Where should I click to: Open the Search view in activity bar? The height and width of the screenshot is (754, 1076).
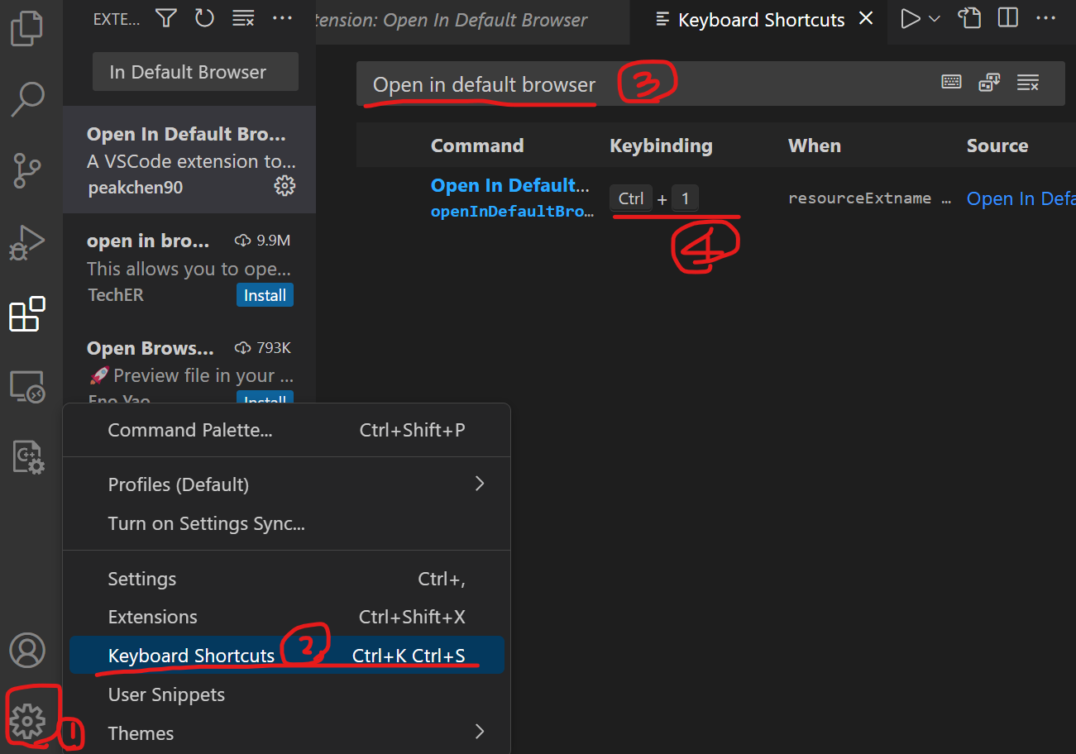coord(27,99)
